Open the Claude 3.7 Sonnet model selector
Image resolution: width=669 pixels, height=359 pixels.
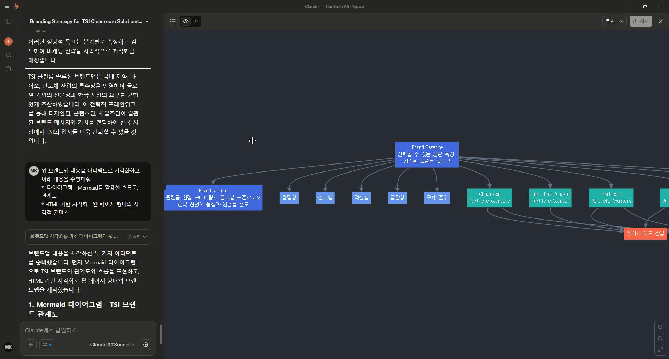point(112,345)
